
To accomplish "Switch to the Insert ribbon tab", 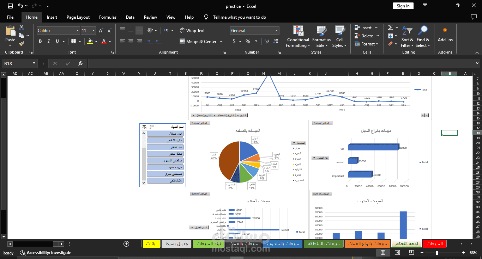I will coord(52,17).
